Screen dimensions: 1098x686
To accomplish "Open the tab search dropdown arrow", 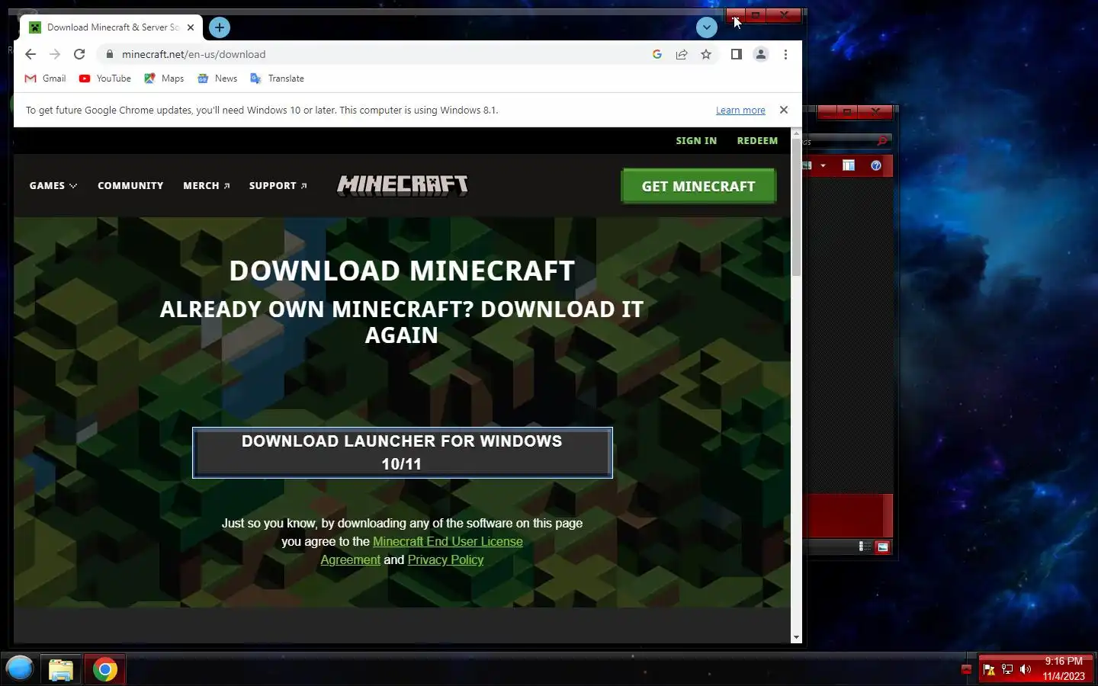I will 707,27.
